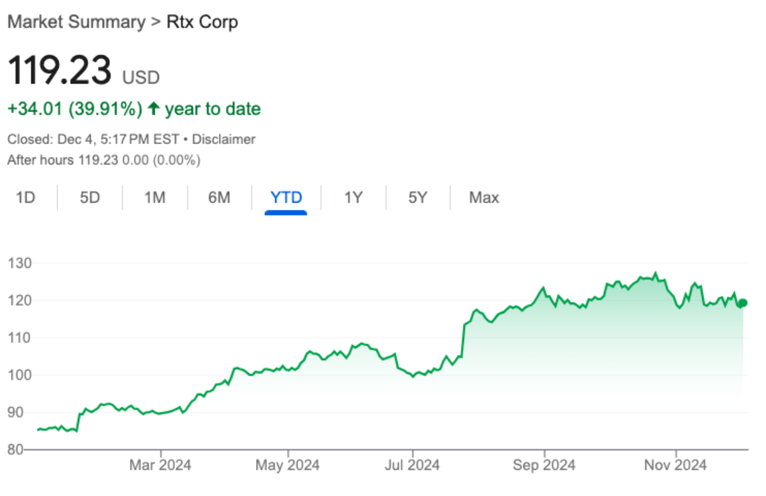Click the green up arrow icon
Image resolution: width=766 pixels, height=496 pixels.
click(153, 110)
